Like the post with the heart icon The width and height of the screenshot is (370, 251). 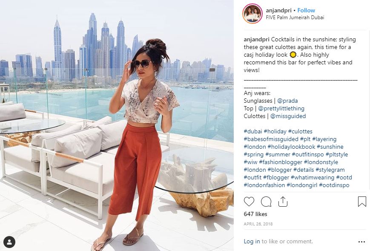pyautogui.click(x=249, y=202)
